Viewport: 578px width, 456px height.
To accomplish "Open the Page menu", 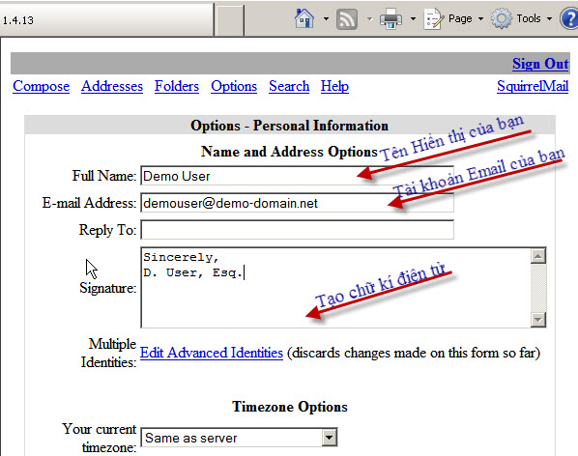I will (x=466, y=18).
